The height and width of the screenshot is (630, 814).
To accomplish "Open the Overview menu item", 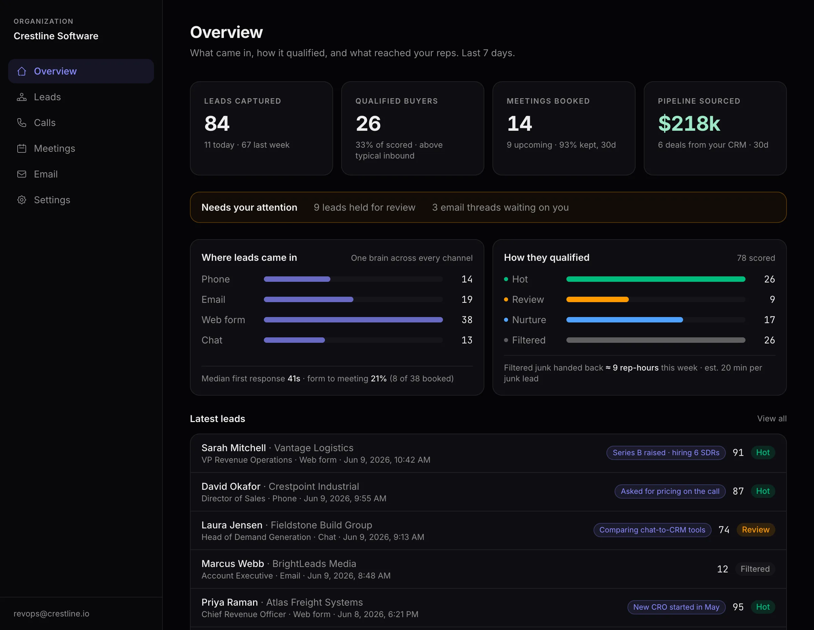I will (81, 71).
